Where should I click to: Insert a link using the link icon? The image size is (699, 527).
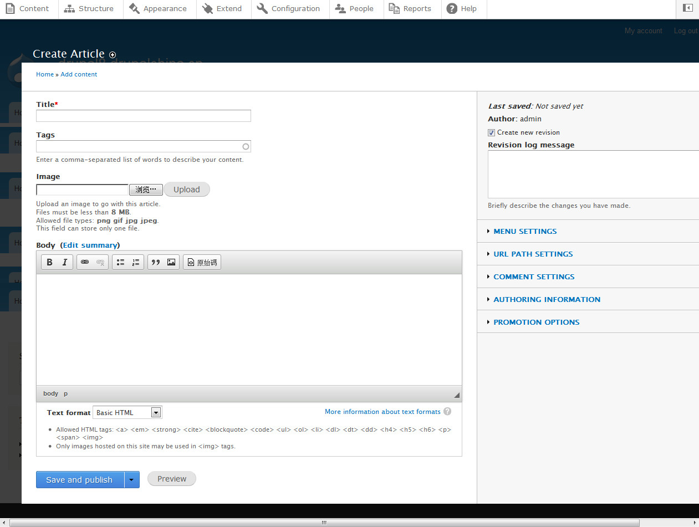click(85, 262)
